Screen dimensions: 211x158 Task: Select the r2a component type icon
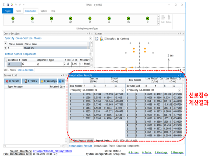pyautogui.click(x=128, y=18)
